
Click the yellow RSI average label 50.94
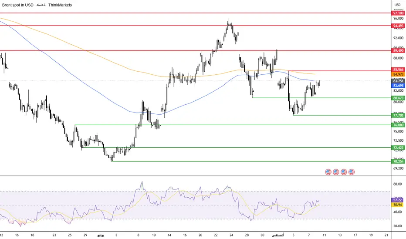(397, 205)
